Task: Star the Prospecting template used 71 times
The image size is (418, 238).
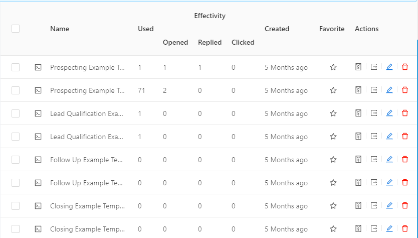Action: point(333,90)
